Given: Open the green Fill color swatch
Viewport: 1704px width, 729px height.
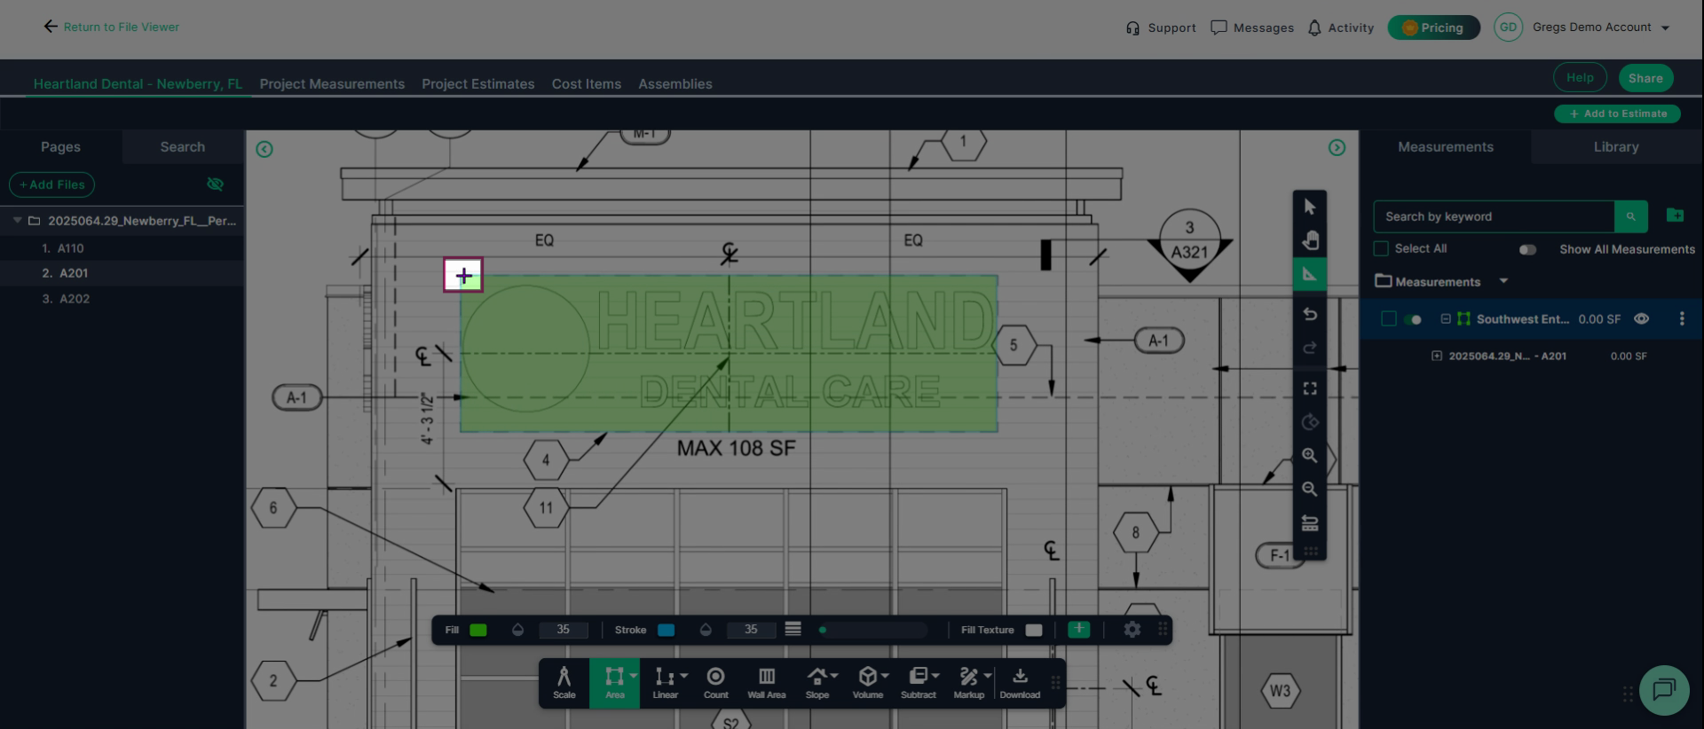Looking at the screenshot, I should coord(477,630).
